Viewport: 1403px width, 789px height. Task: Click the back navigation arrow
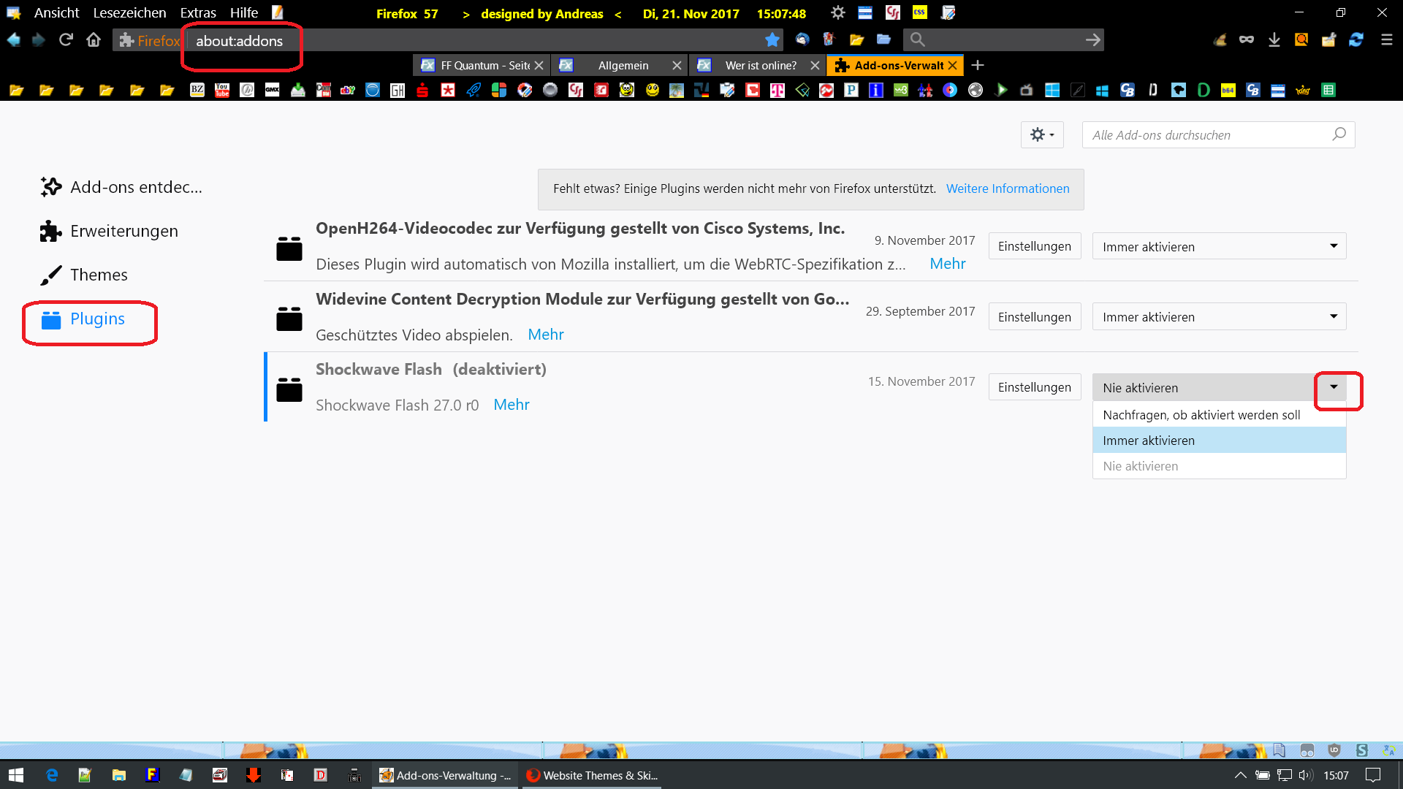14,39
